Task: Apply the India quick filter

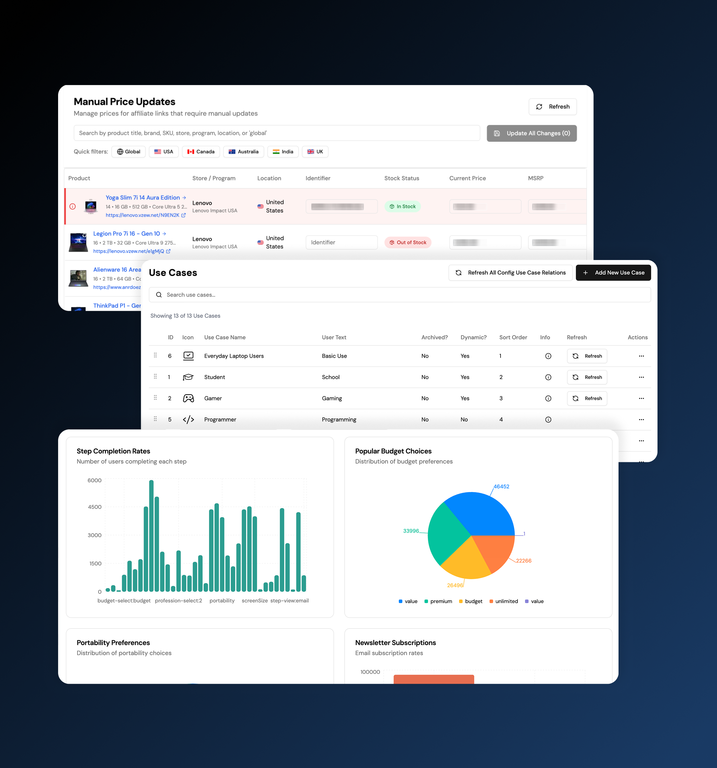Action: pos(283,152)
